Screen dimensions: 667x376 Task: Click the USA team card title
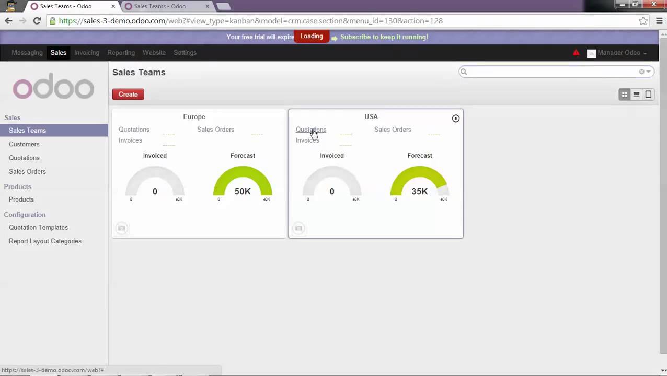(x=371, y=117)
